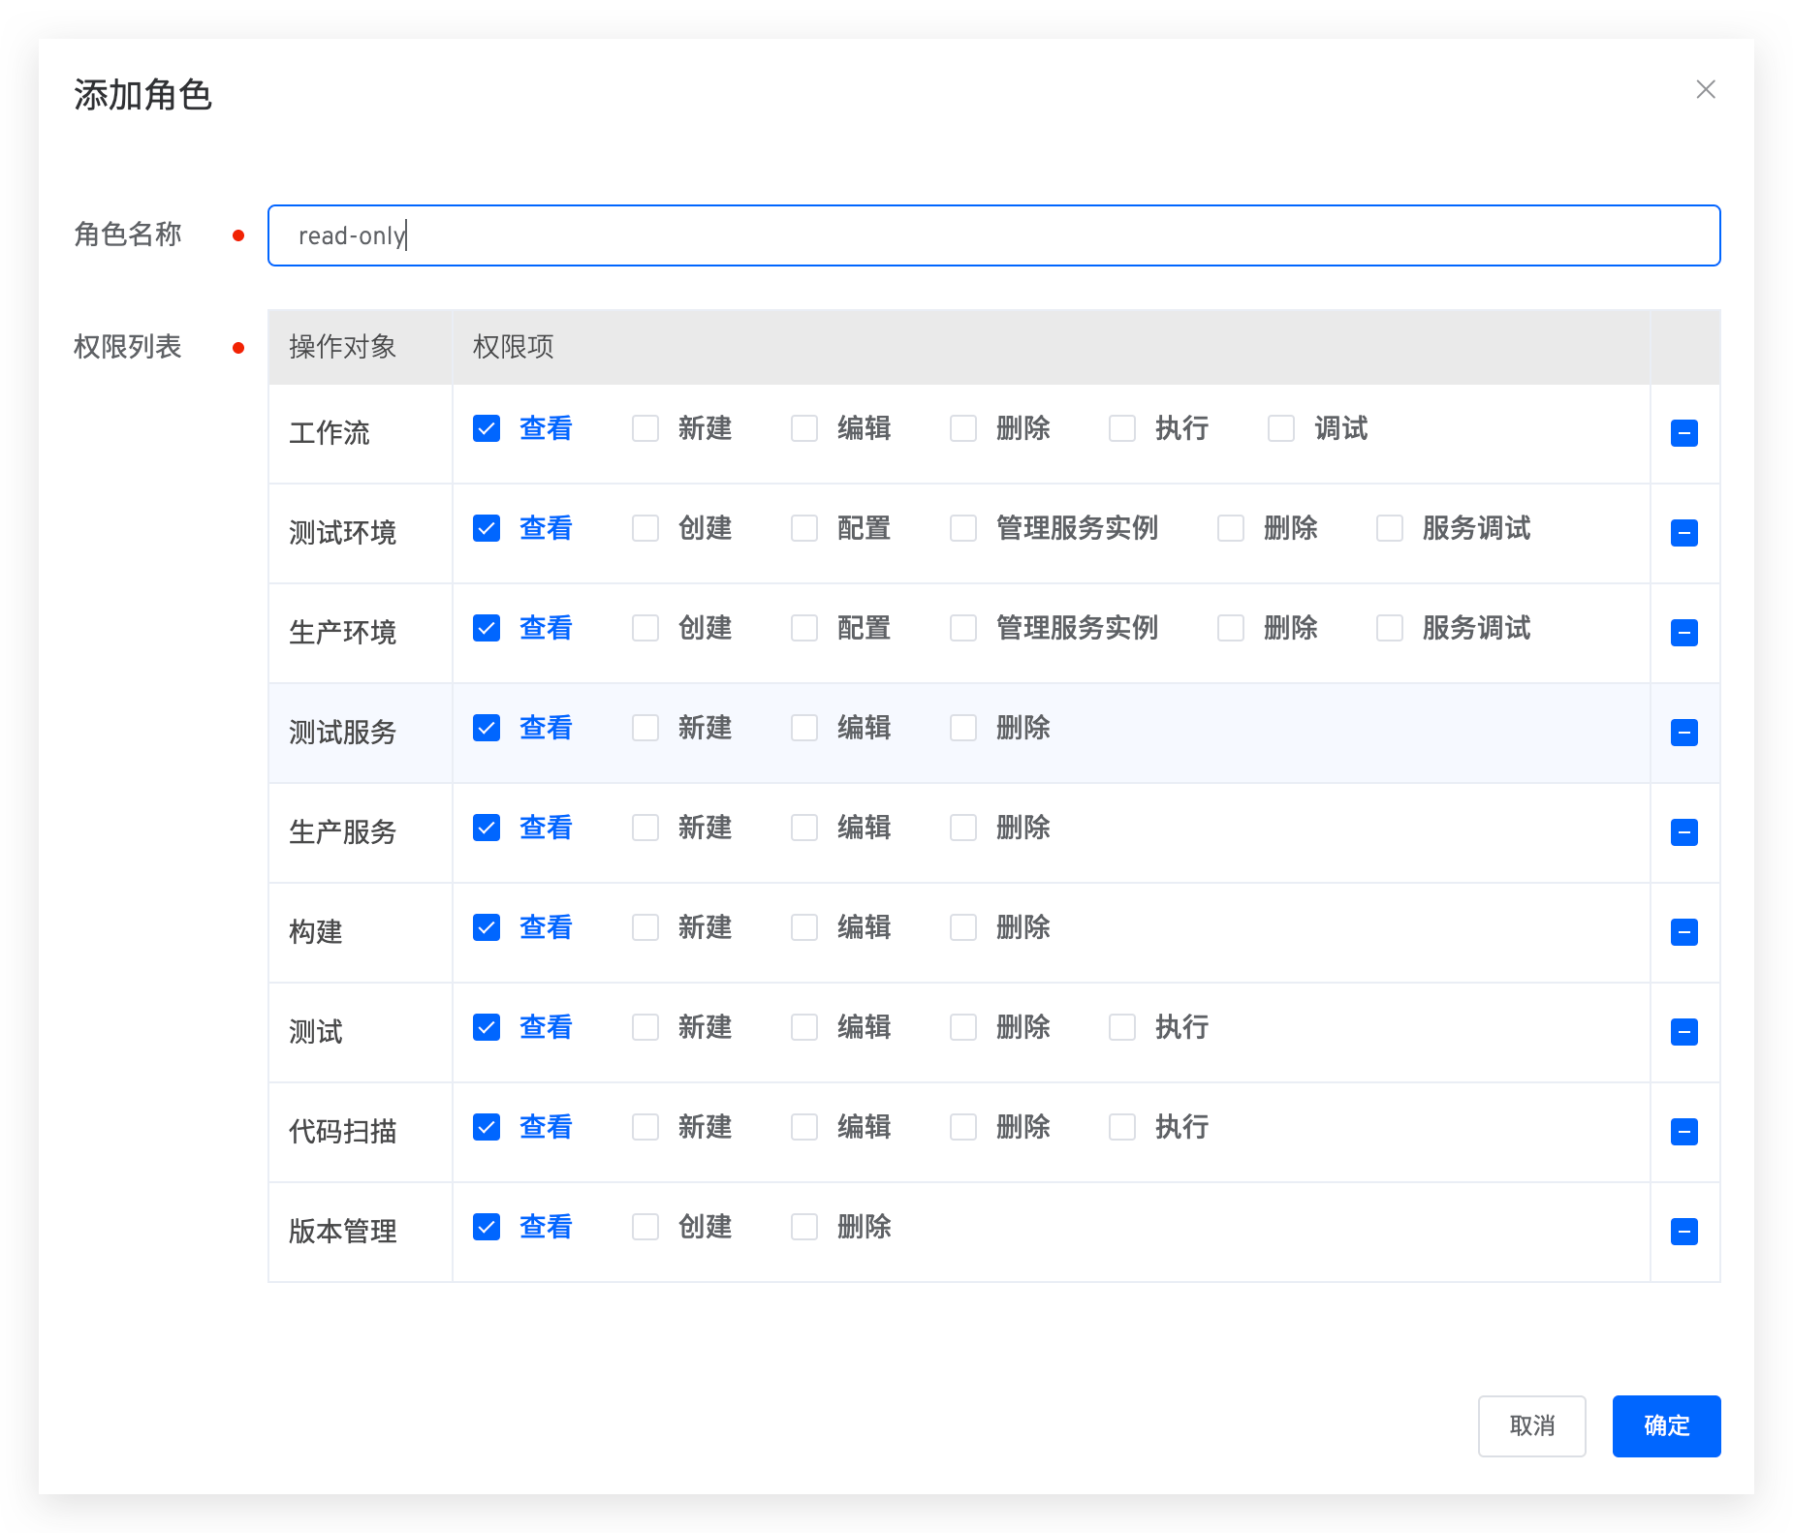Remove the 代码扫描 permission row

[x=1683, y=1131]
